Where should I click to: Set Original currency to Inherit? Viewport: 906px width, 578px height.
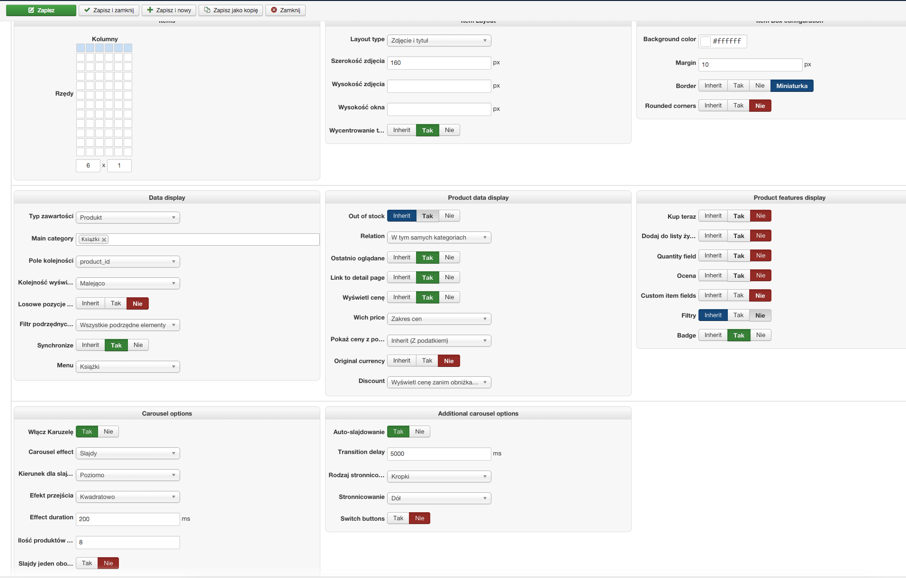coord(402,361)
